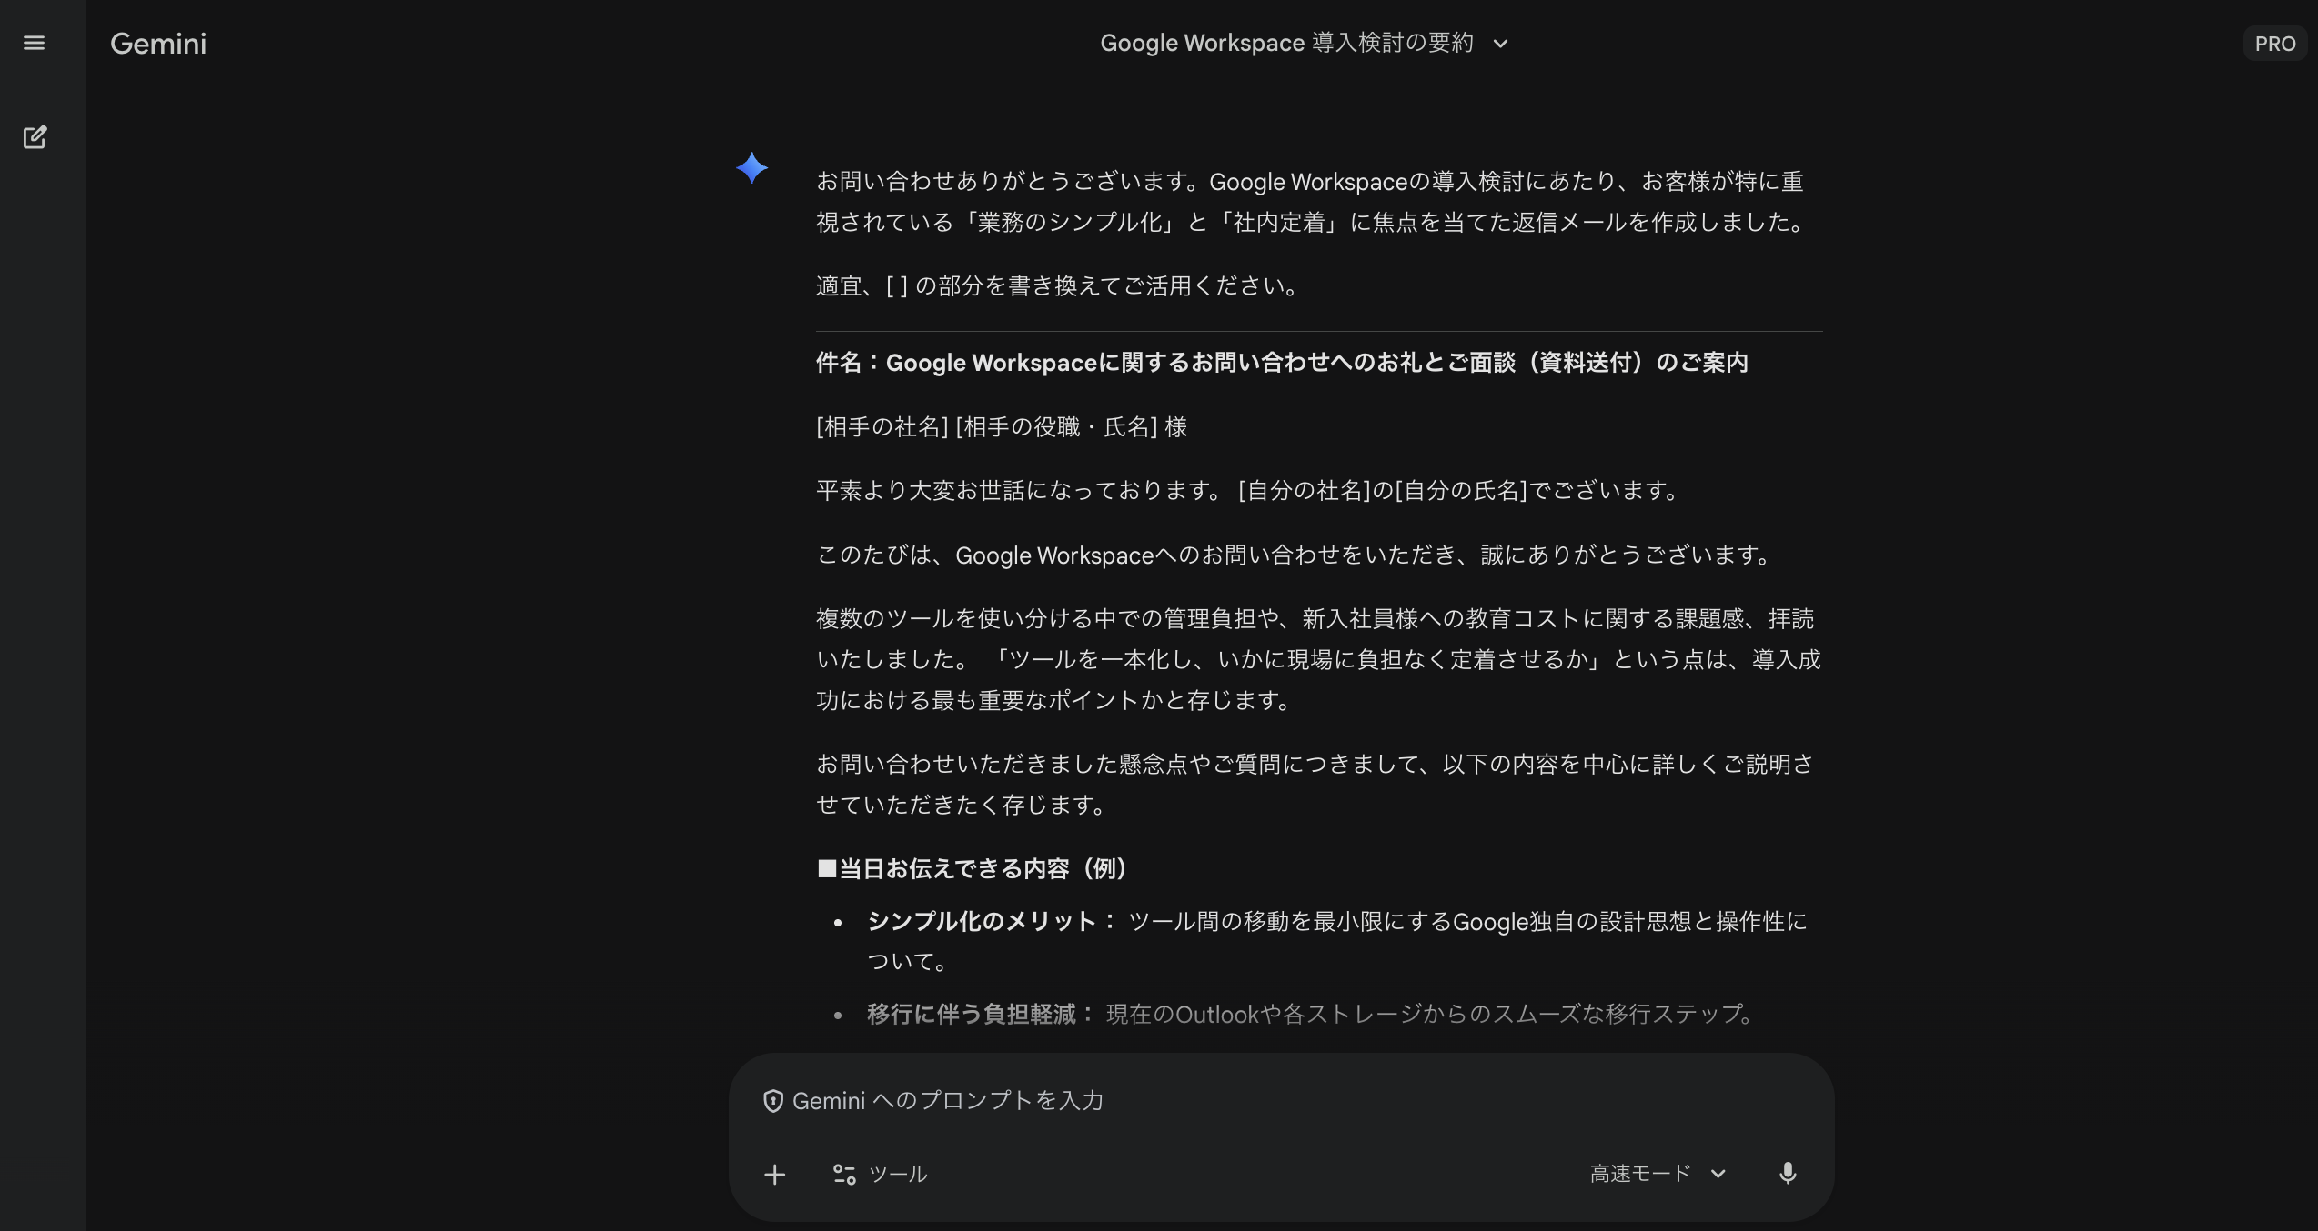
Task: Select the [相手の社名] placeholder text
Action: (x=880, y=426)
